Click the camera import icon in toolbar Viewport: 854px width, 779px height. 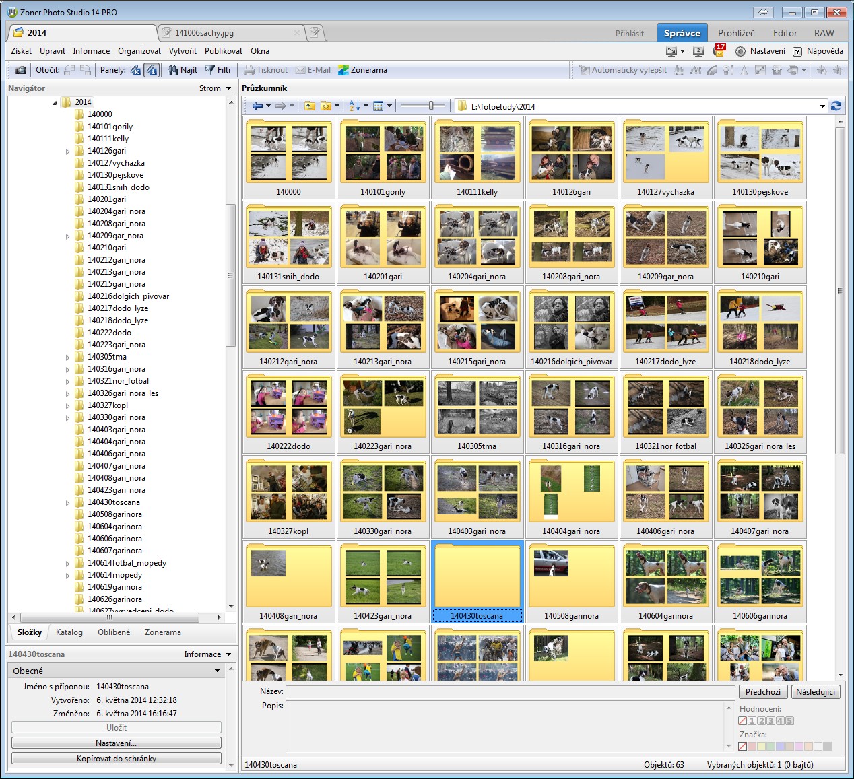(x=21, y=70)
